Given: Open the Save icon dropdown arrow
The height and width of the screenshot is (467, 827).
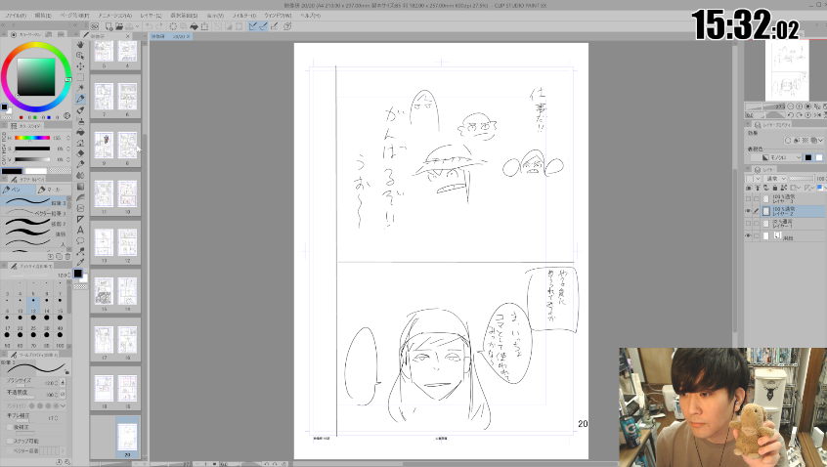Looking at the screenshot, I should (x=137, y=25).
